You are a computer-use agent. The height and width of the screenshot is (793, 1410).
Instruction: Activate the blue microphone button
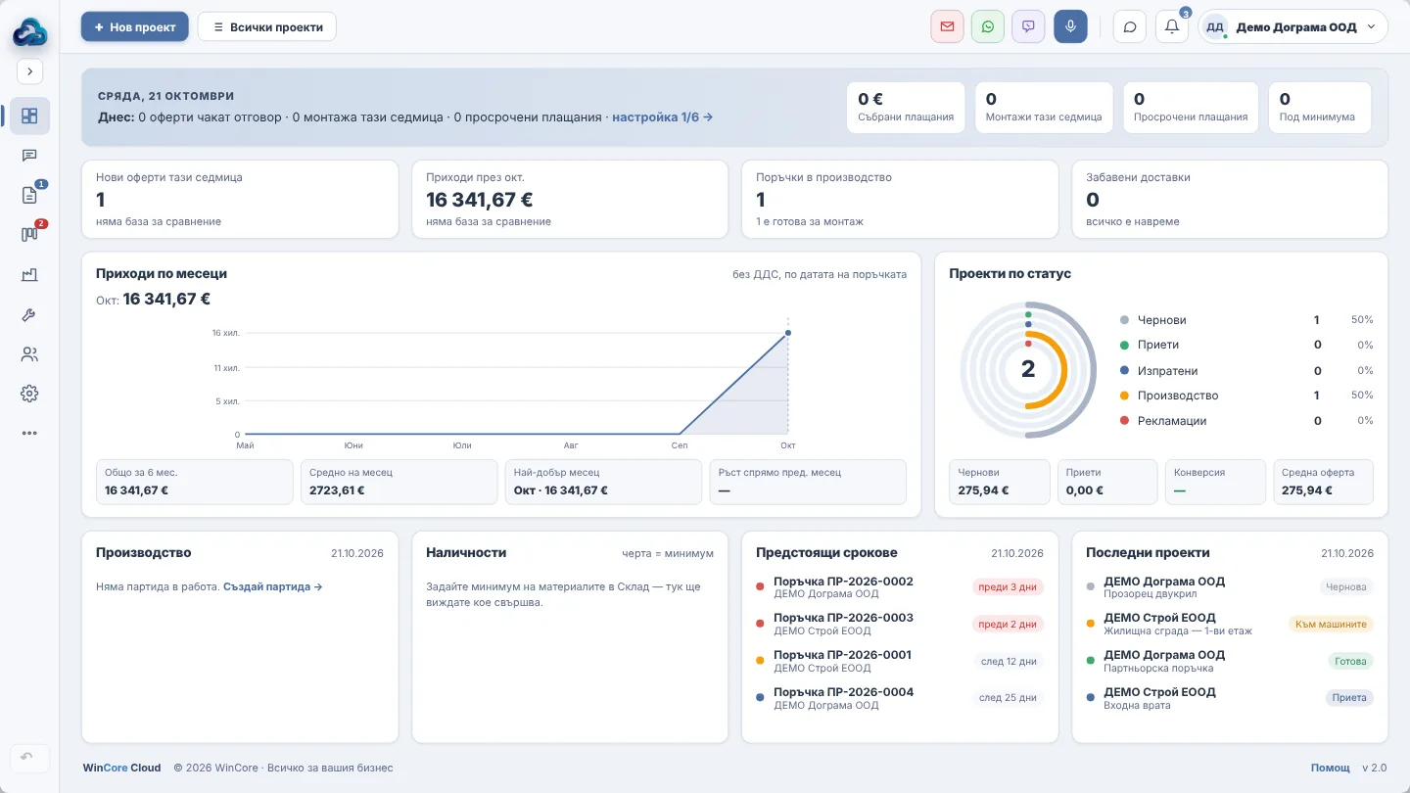[1070, 27]
